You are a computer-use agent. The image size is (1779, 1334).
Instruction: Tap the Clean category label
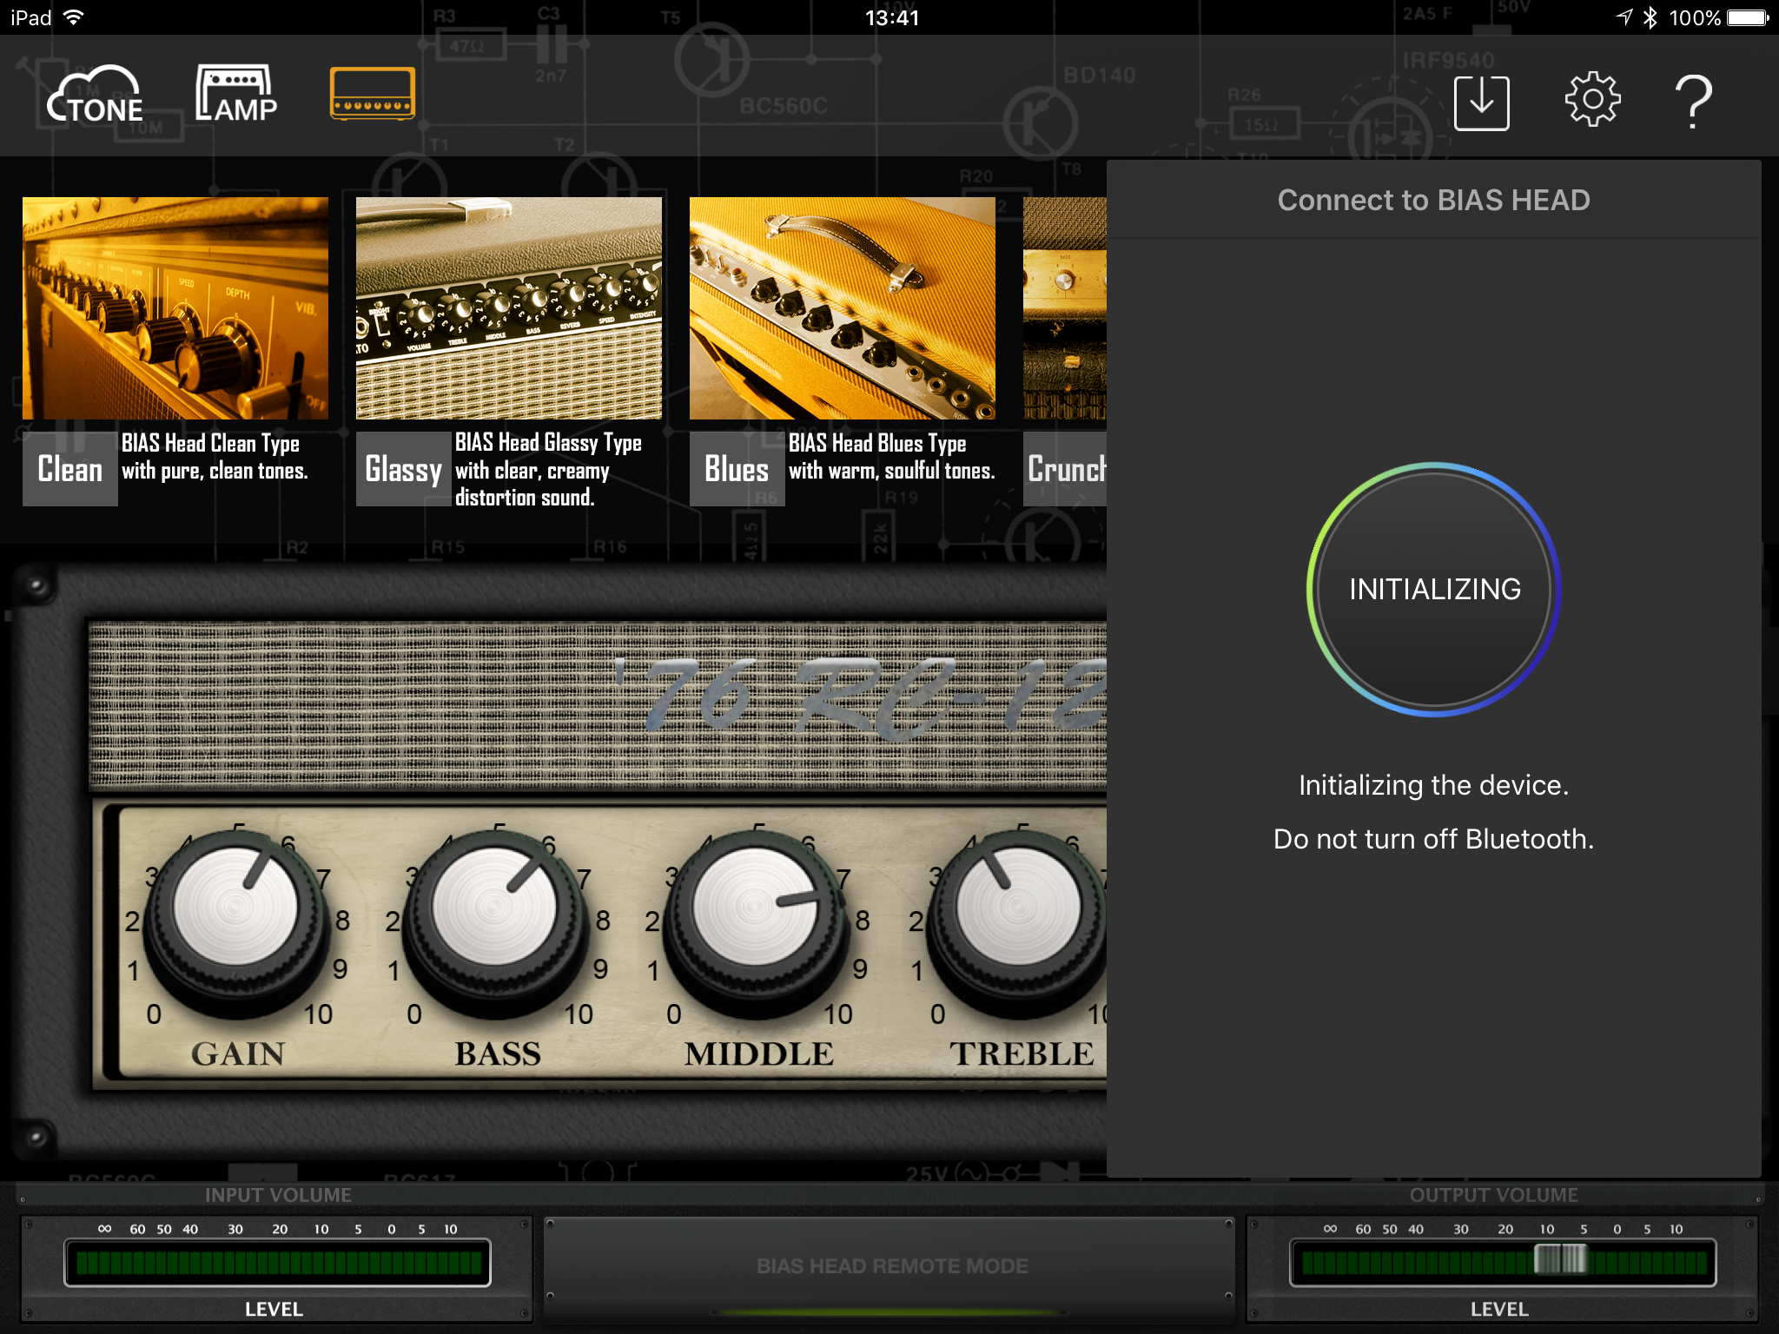pyautogui.click(x=70, y=469)
